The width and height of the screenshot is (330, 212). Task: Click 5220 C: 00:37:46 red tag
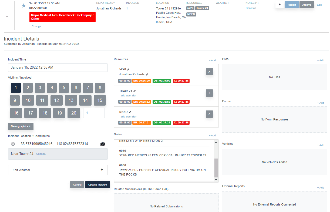181,81
